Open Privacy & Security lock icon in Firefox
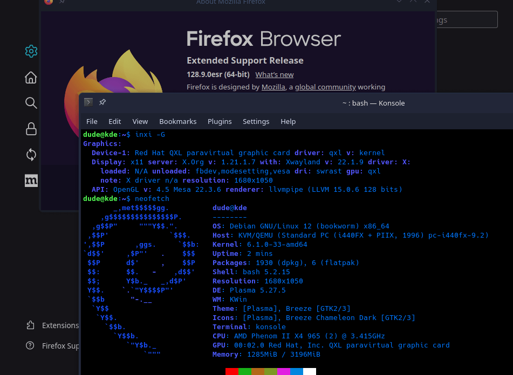Viewport: 513px width, 375px height. pos(31,129)
